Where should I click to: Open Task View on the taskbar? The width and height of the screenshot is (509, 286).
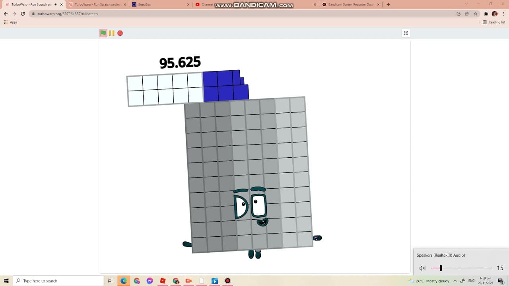[110, 281]
